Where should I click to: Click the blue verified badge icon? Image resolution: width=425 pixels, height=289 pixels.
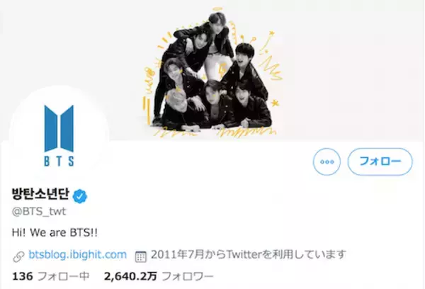(79, 196)
